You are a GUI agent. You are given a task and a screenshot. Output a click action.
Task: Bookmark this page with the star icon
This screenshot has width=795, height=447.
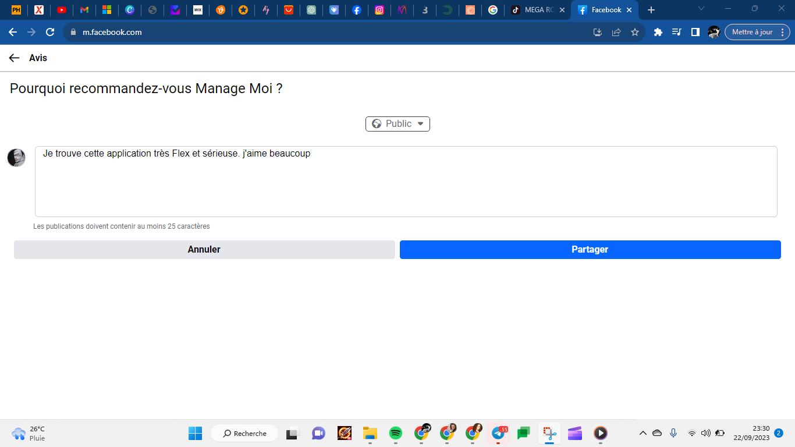click(635, 33)
